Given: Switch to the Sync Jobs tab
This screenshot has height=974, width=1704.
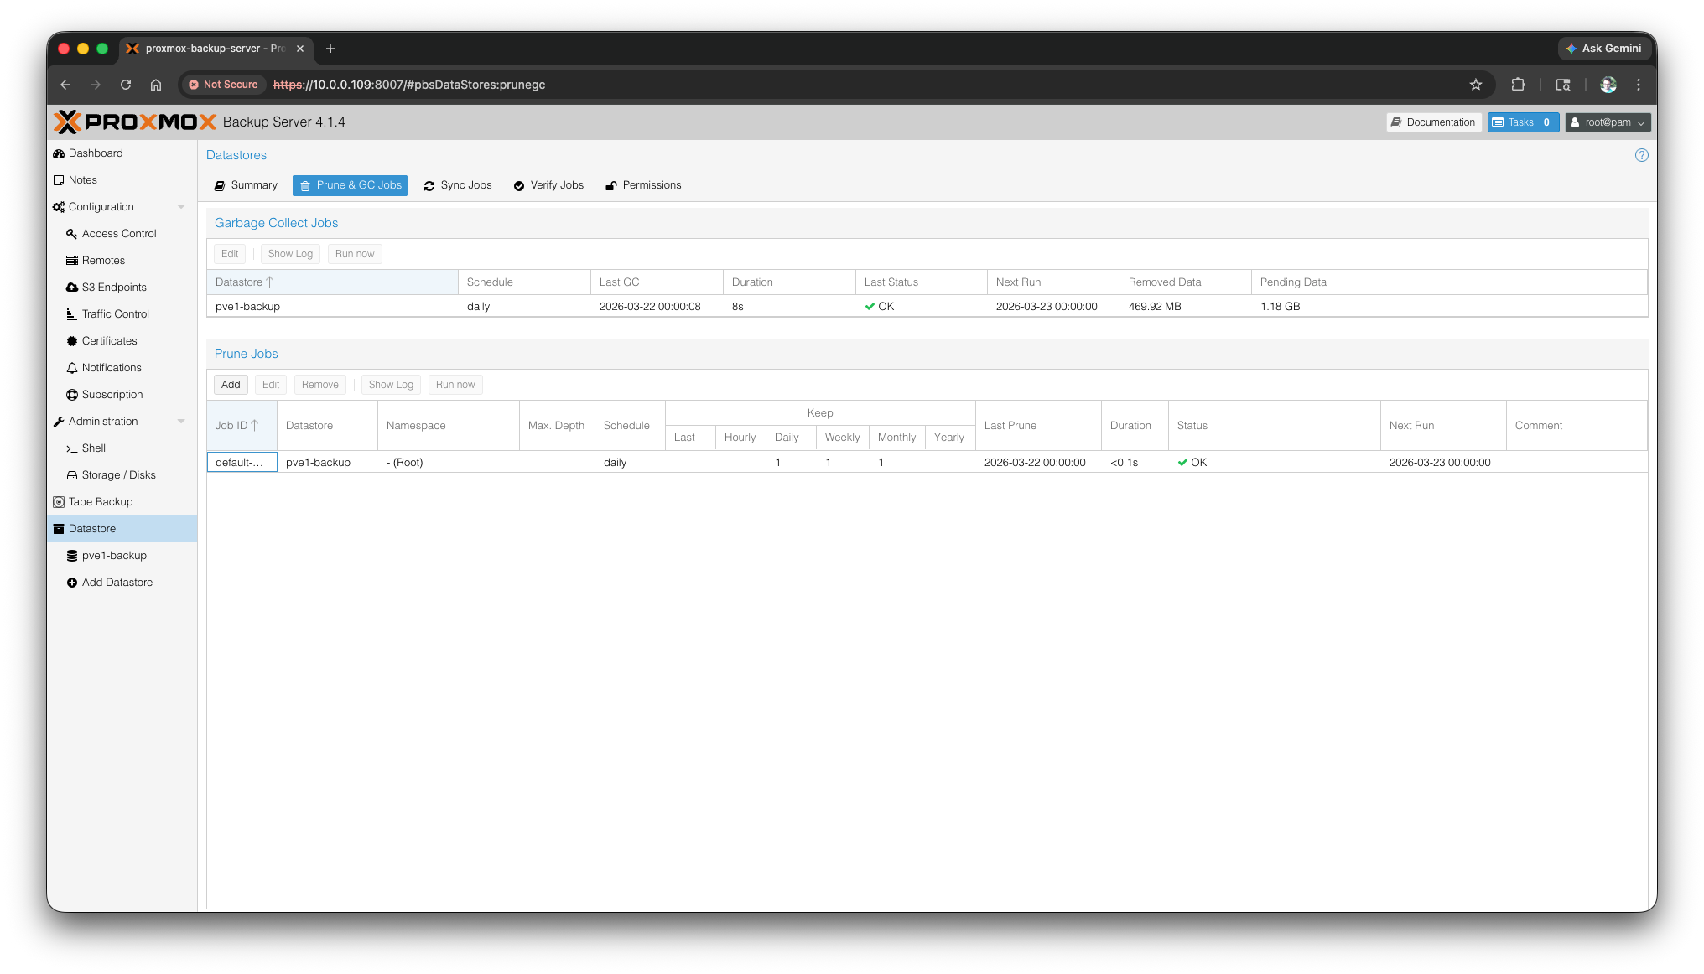Looking at the screenshot, I should point(458,185).
